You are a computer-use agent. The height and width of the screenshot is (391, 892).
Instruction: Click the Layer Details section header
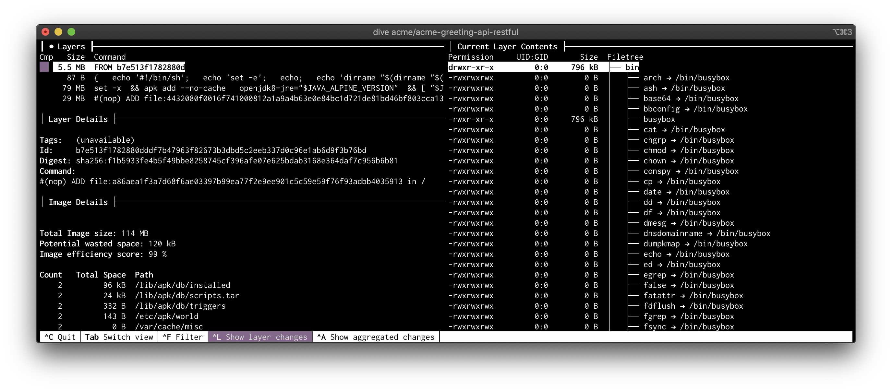78,119
